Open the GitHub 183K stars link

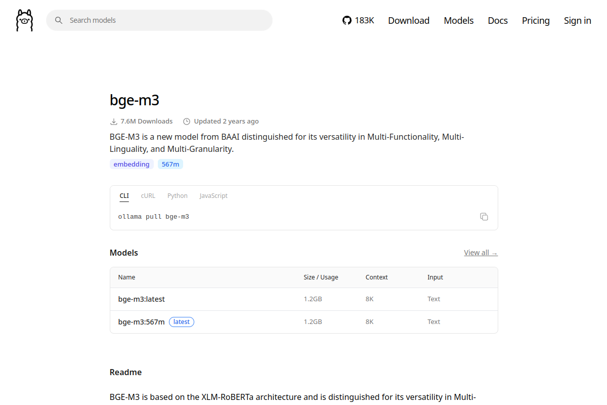tap(358, 20)
